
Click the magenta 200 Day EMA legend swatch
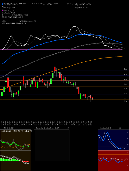pyautogui.click(x=3, y=11)
